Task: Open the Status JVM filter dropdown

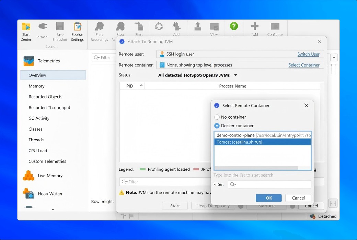Action: (198, 75)
